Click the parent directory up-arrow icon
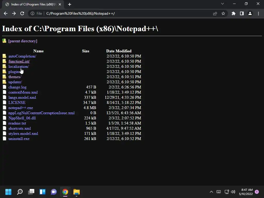The height and width of the screenshot is (198, 264). click(x=4, y=41)
